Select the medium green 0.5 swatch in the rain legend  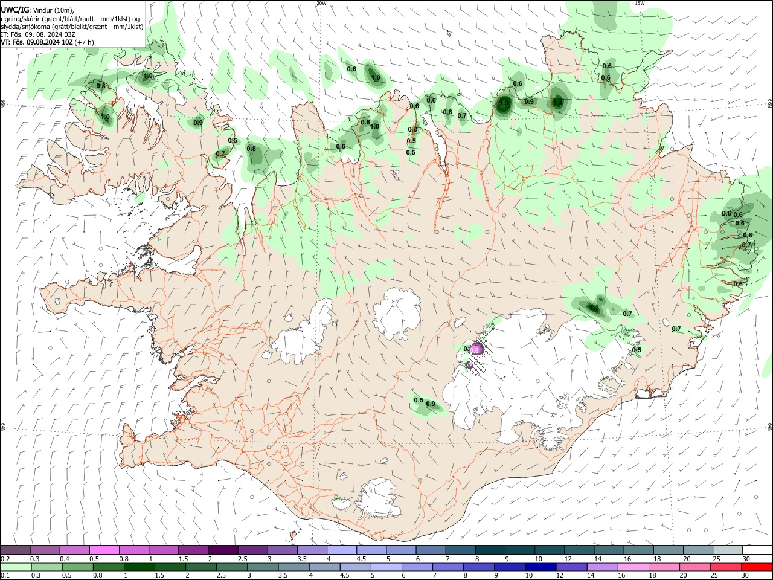click(x=77, y=567)
